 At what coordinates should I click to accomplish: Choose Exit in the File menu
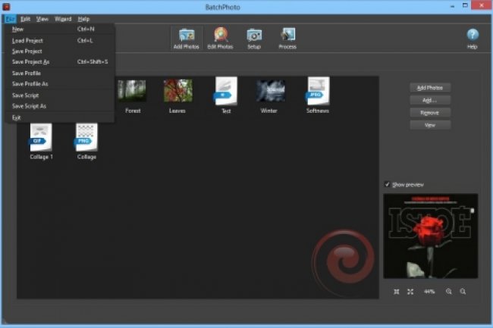pos(17,117)
